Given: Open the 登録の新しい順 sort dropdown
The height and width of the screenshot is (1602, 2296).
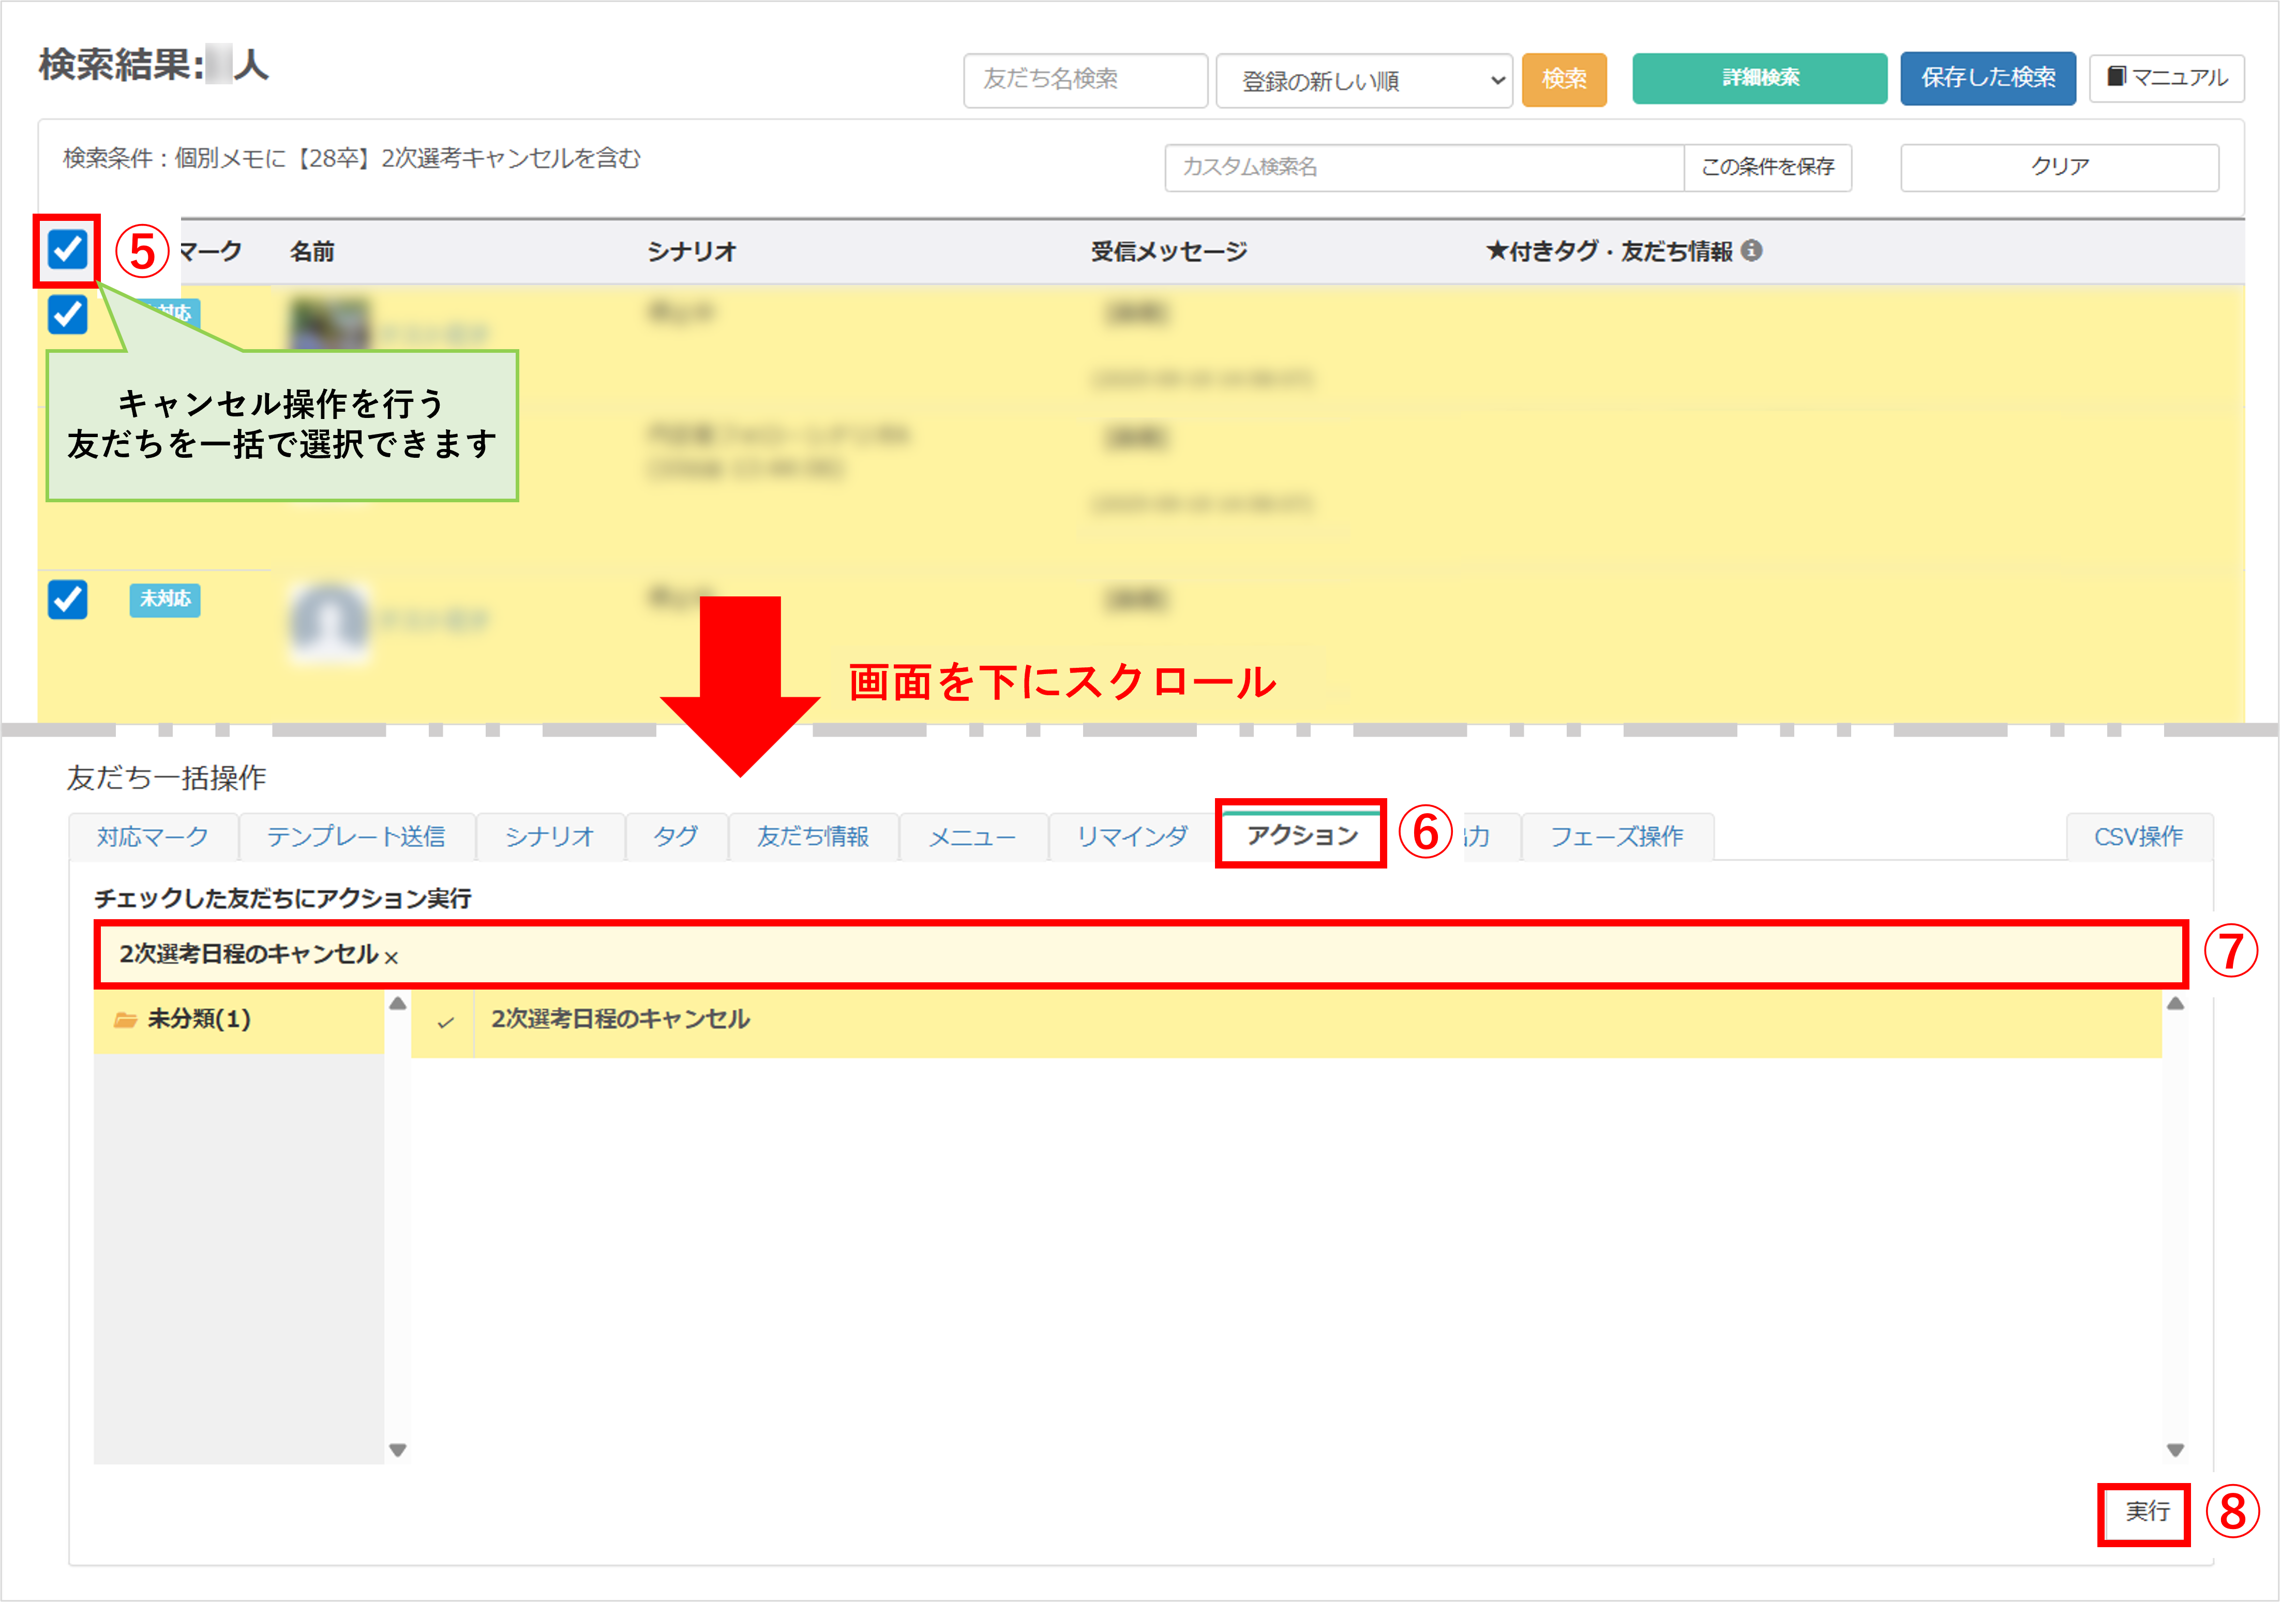Looking at the screenshot, I should tap(1363, 80).
